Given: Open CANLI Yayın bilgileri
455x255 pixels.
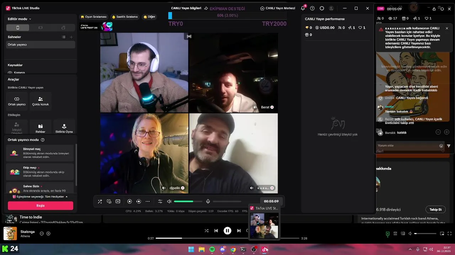Looking at the screenshot, I should [189, 8].
